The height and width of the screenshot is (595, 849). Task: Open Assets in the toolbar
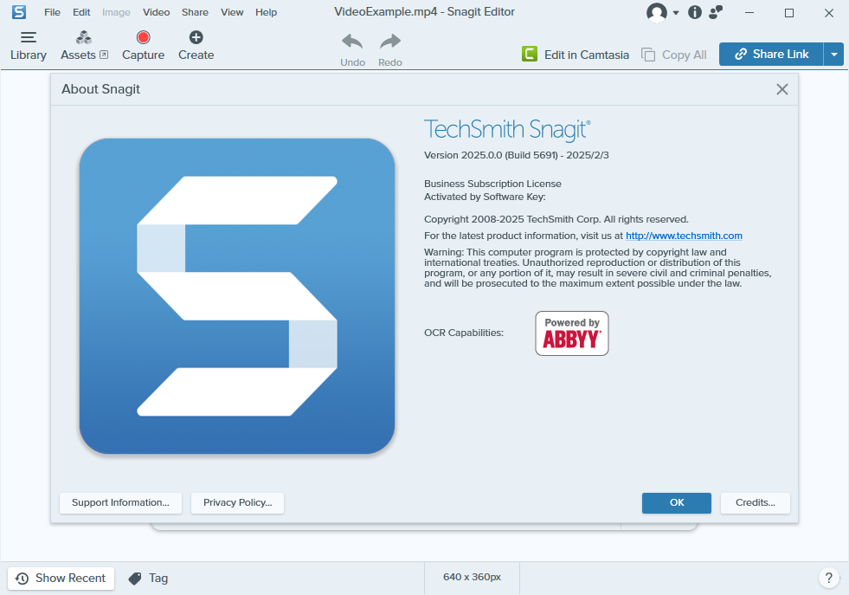click(84, 46)
